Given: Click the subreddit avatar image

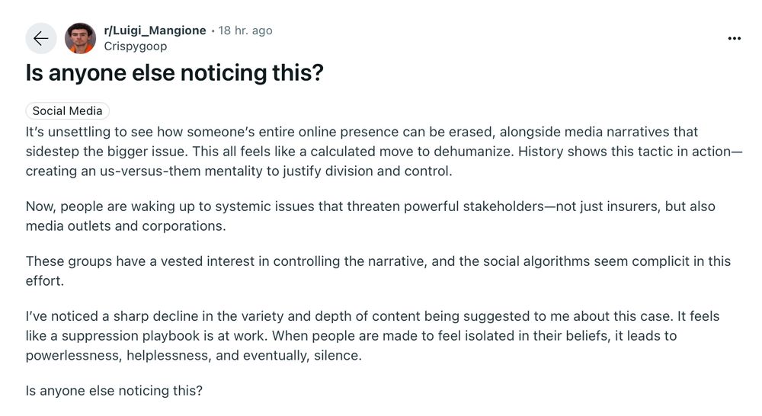Looking at the screenshot, I should coord(80,38).
